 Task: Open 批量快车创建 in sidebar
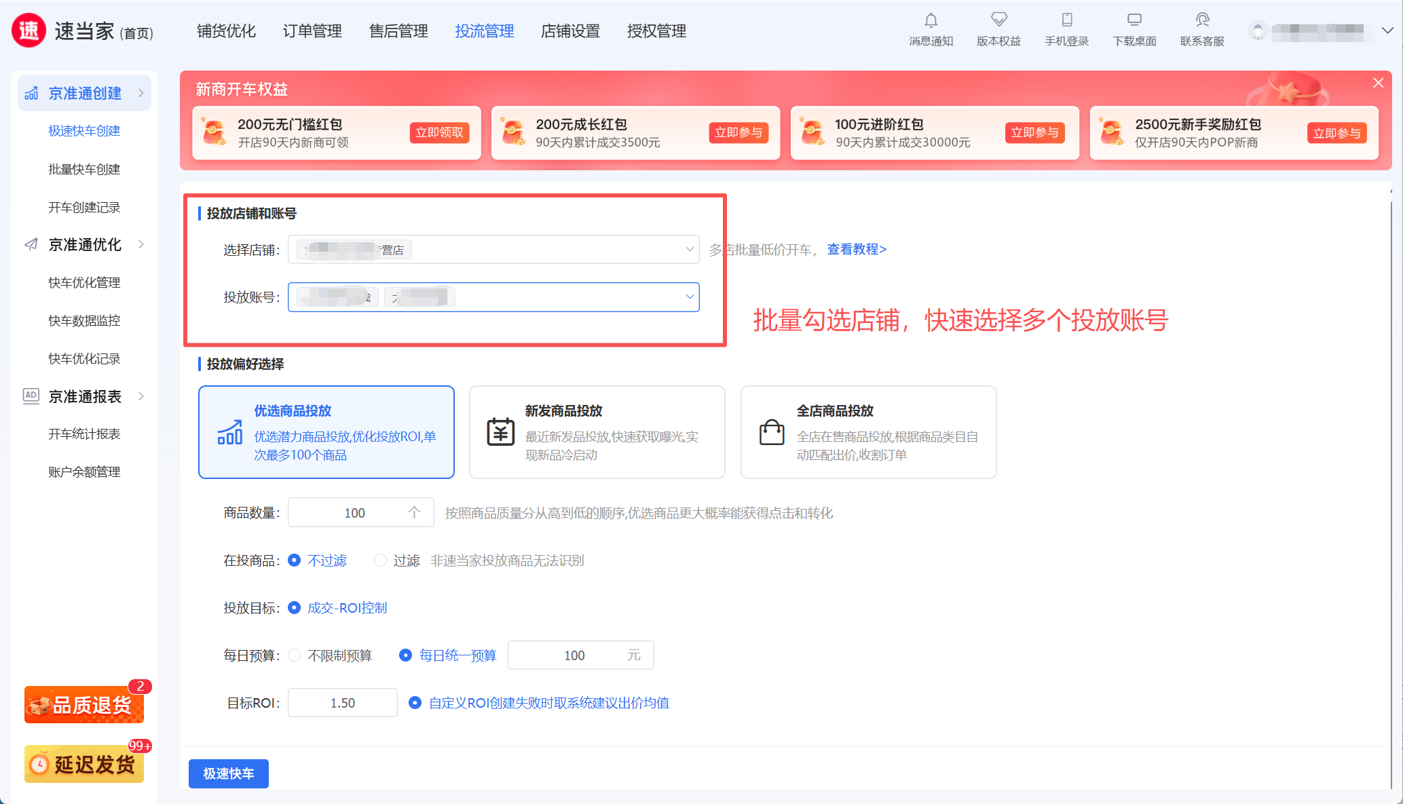(x=84, y=170)
